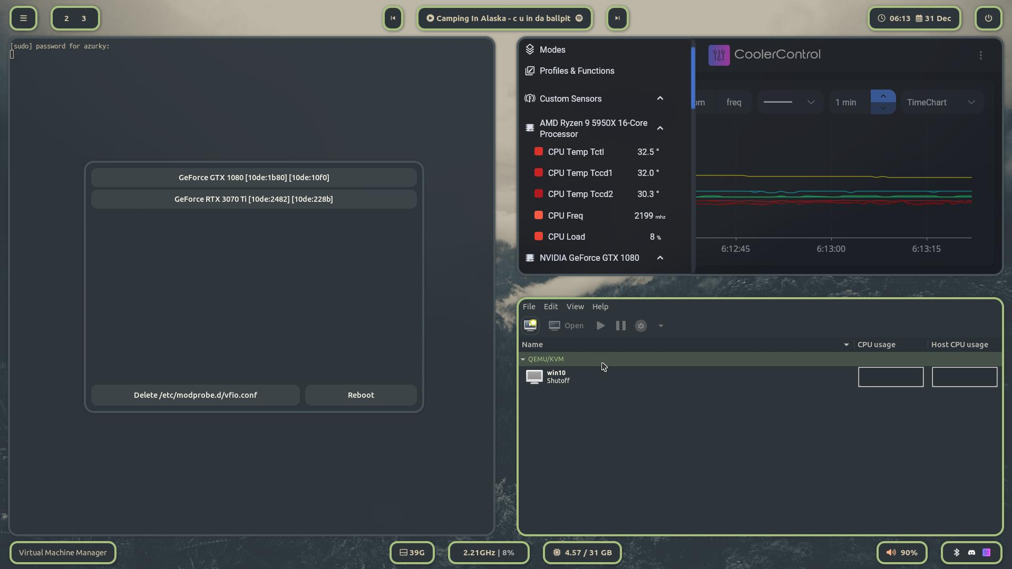This screenshot has width=1012, height=569.
Task: Skip to previous track
Action: click(393, 18)
